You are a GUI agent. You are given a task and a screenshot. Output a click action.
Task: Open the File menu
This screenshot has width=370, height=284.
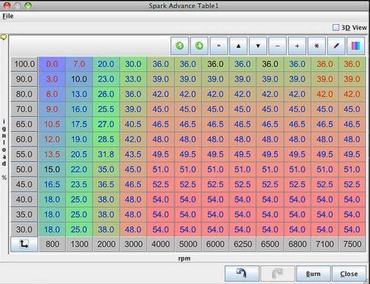[x=8, y=16]
